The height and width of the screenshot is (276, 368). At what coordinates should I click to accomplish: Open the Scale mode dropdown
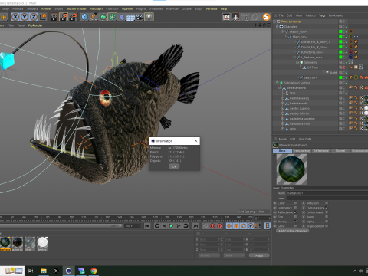coord(234,255)
